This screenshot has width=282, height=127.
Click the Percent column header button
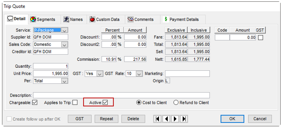pyautogui.click(x=113, y=30)
